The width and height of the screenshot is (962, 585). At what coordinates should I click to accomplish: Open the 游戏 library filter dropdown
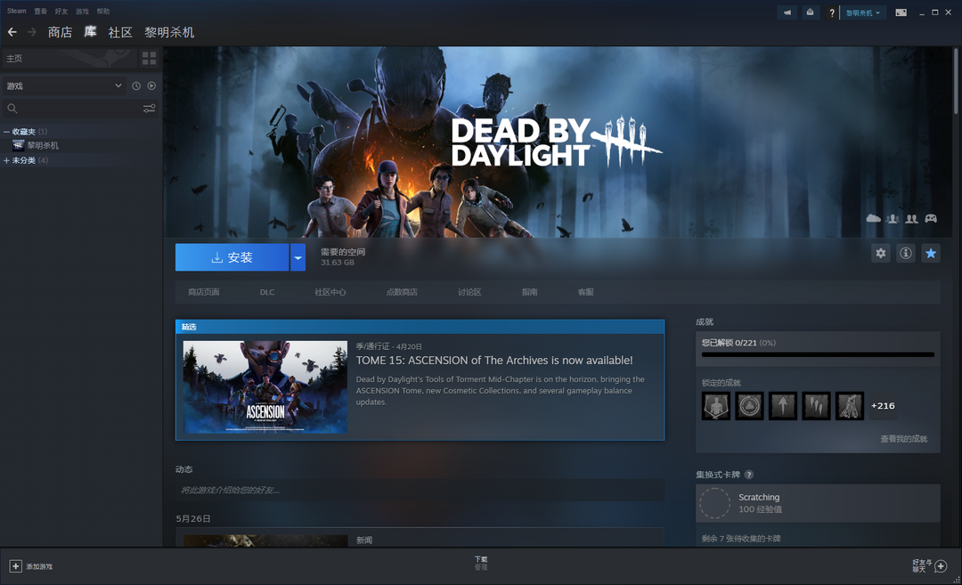coord(64,86)
